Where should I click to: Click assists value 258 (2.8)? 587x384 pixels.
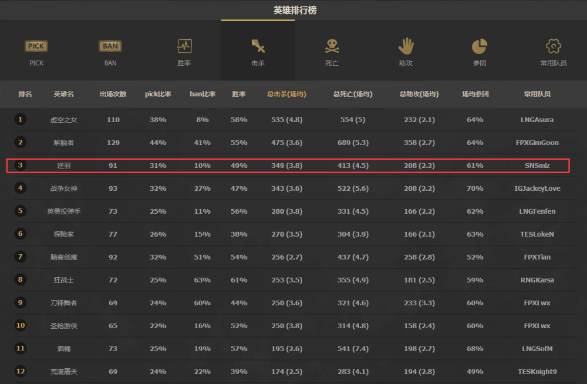[x=419, y=257]
